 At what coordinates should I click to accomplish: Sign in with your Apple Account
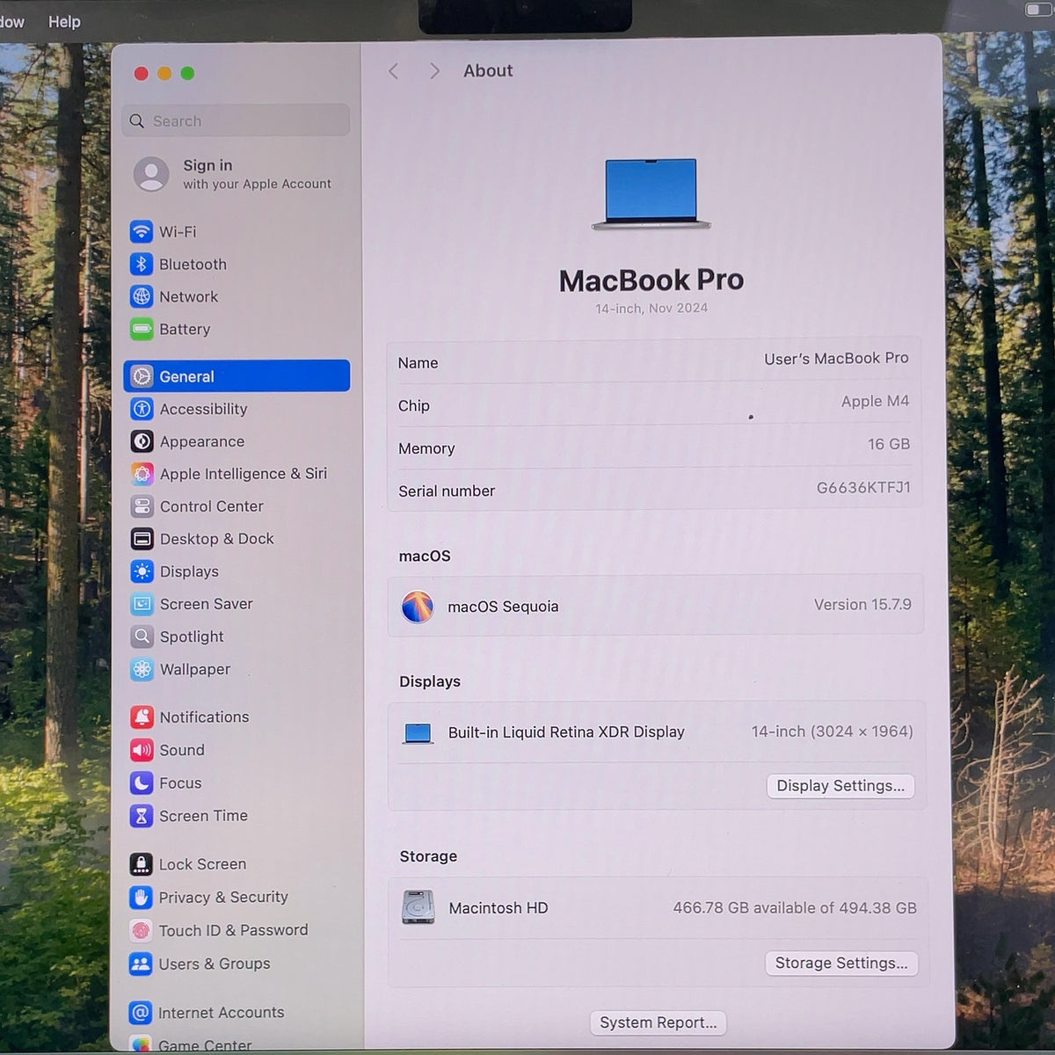pos(235,174)
